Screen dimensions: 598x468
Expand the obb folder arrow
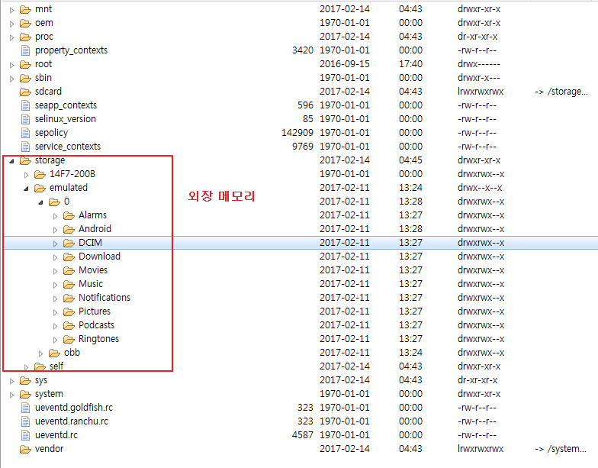(x=41, y=353)
